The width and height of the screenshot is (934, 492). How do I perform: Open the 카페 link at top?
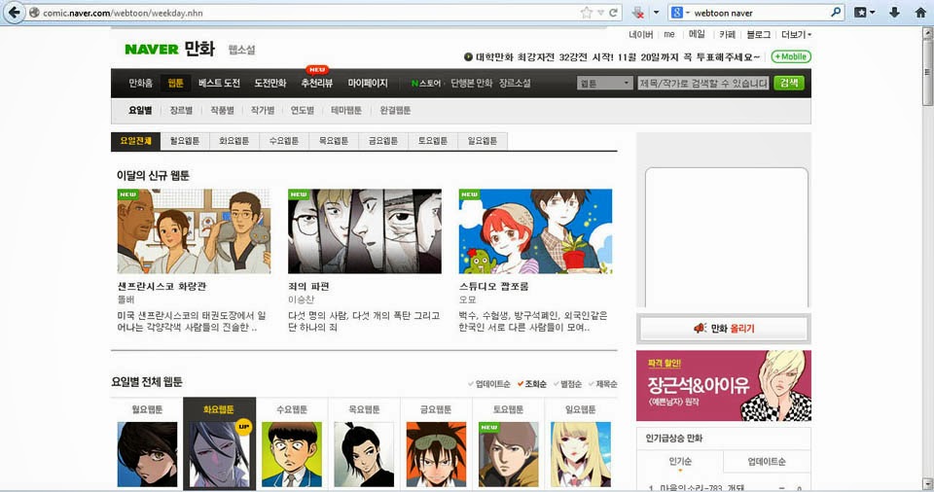[728, 35]
